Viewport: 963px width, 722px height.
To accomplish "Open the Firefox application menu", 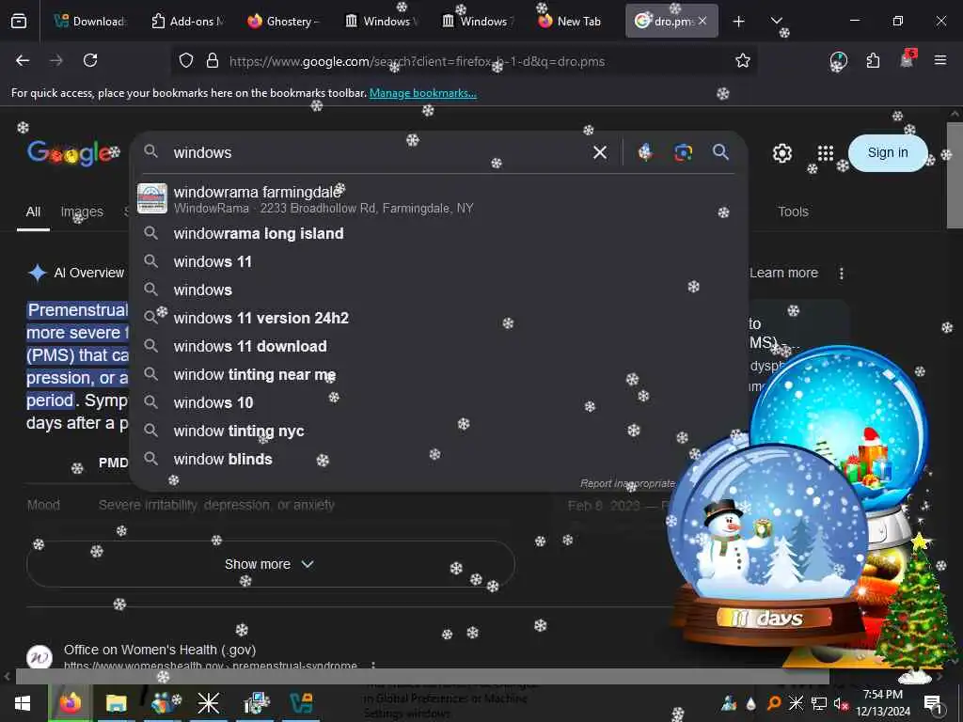I will 940,60.
